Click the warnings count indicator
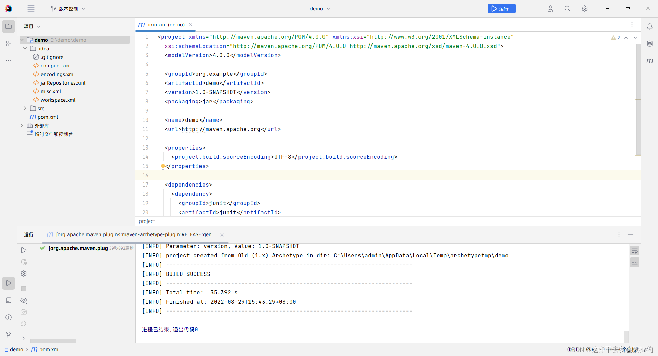 coord(616,38)
